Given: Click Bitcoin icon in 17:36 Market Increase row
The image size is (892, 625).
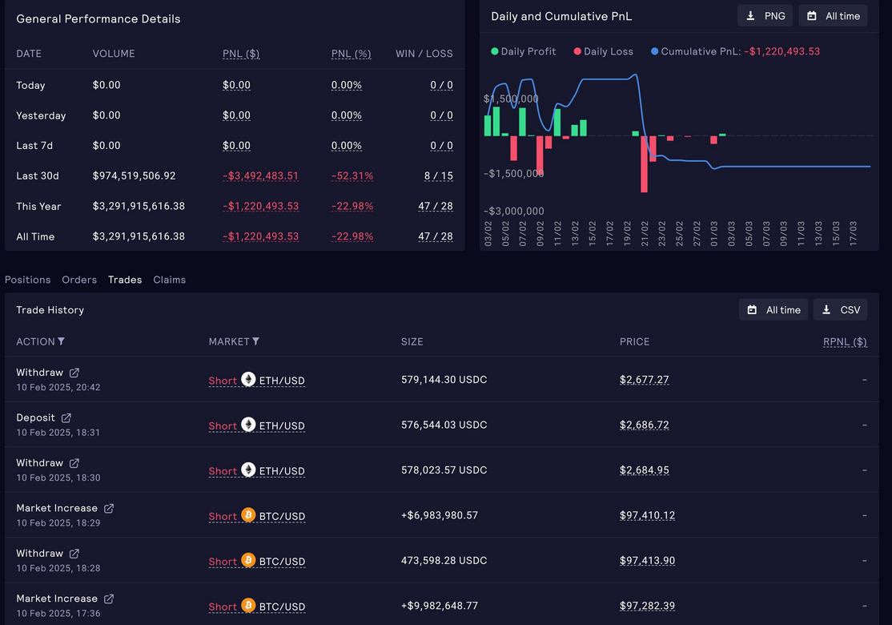Looking at the screenshot, I should [x=248, y=606].
